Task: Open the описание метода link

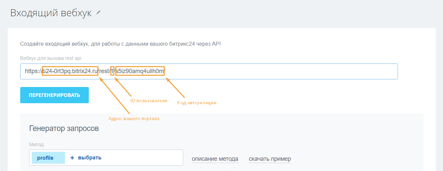Action: (215, 159)
